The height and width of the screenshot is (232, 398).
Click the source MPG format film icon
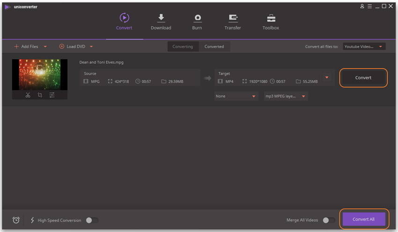(86, 81)
